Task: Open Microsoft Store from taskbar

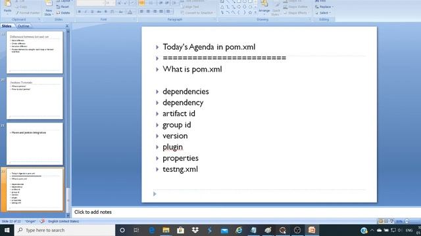Action: [180, 230]
